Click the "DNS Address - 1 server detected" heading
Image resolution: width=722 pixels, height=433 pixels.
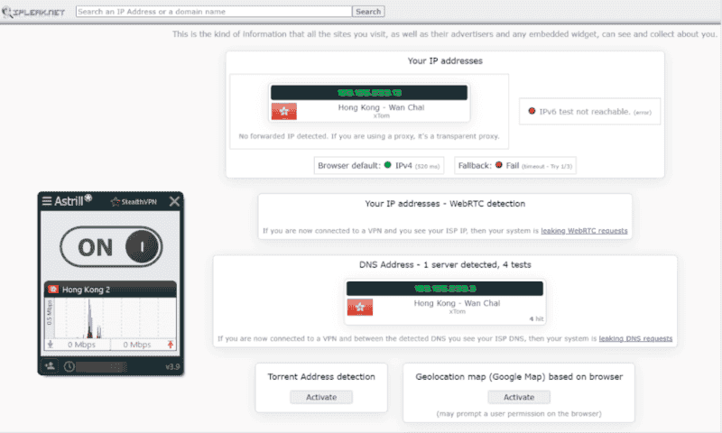pyautogui.click(x=445, y=264)
